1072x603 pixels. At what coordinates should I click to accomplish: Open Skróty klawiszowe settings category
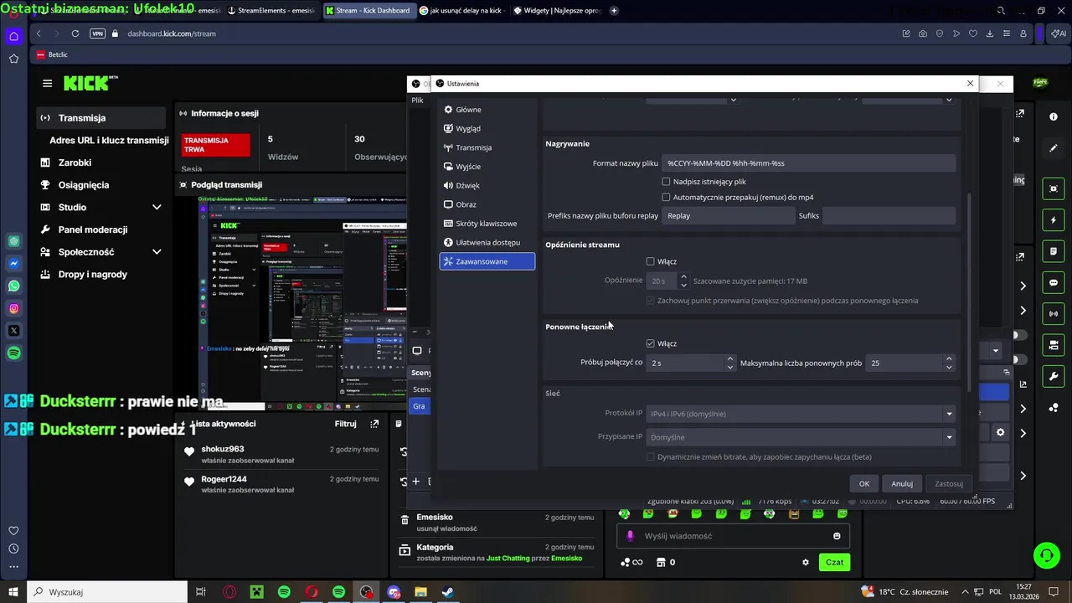tap(487, 224)
